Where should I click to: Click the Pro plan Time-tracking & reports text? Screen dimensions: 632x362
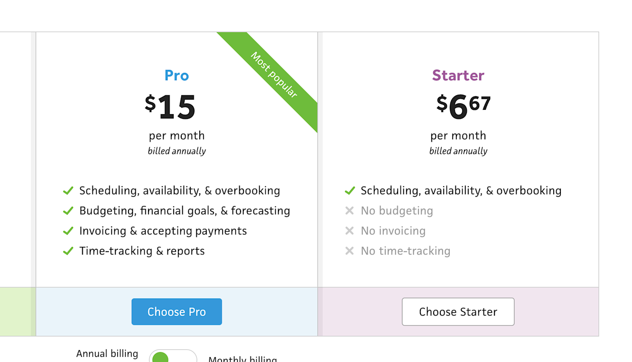point(142,251)
